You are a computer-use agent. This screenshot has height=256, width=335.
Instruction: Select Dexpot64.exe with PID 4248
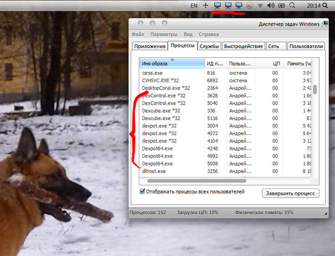click(x=225, y=148)
